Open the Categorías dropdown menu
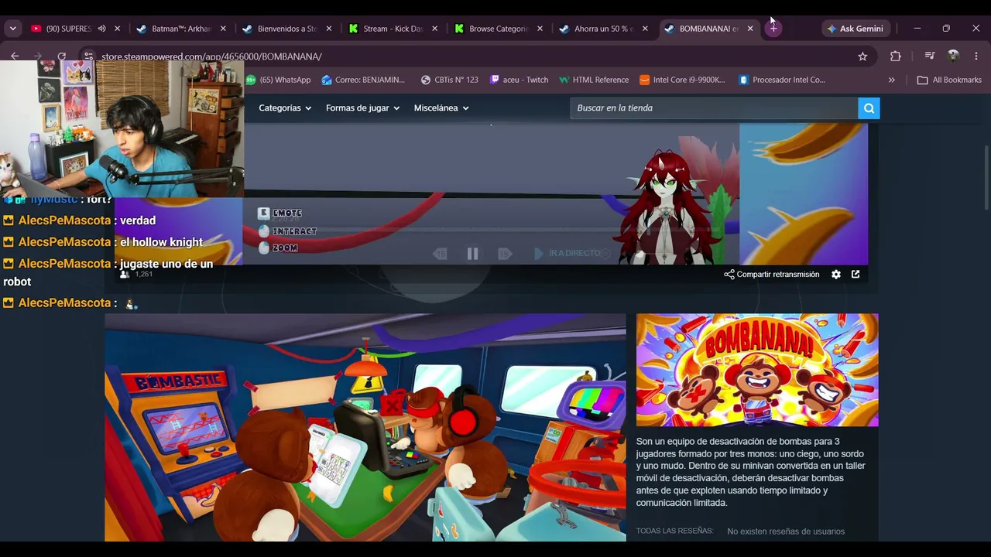This screenshot has width=991, height=557. coord(285,108)
